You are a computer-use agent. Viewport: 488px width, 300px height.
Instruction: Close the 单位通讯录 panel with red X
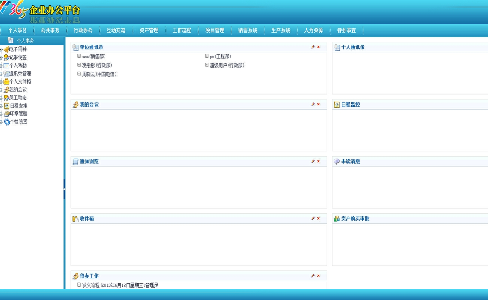tap(318, 47)
